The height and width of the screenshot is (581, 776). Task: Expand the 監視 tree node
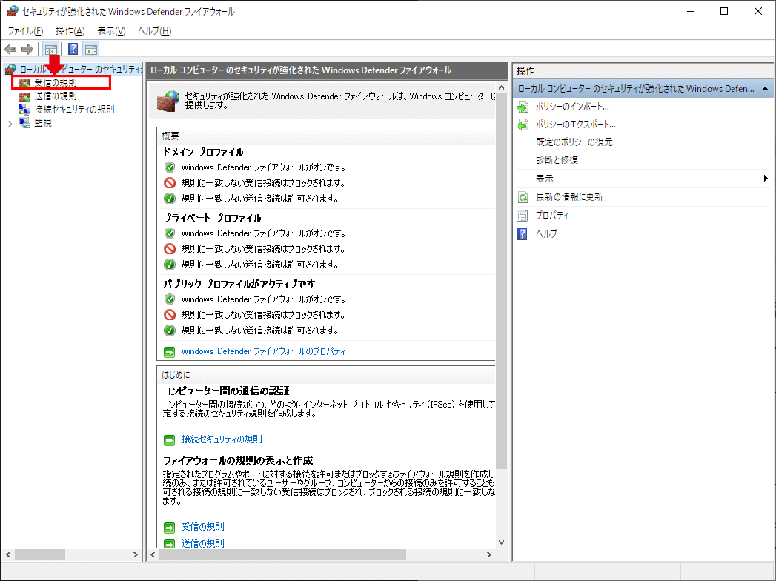point(10,124)
